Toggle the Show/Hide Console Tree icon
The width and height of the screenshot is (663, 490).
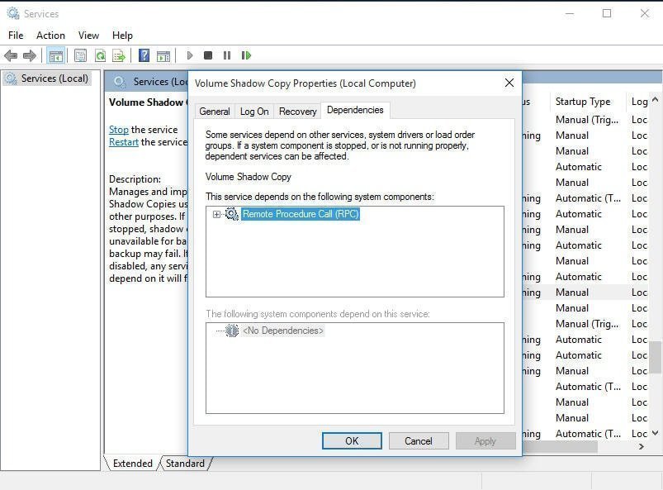56,55
